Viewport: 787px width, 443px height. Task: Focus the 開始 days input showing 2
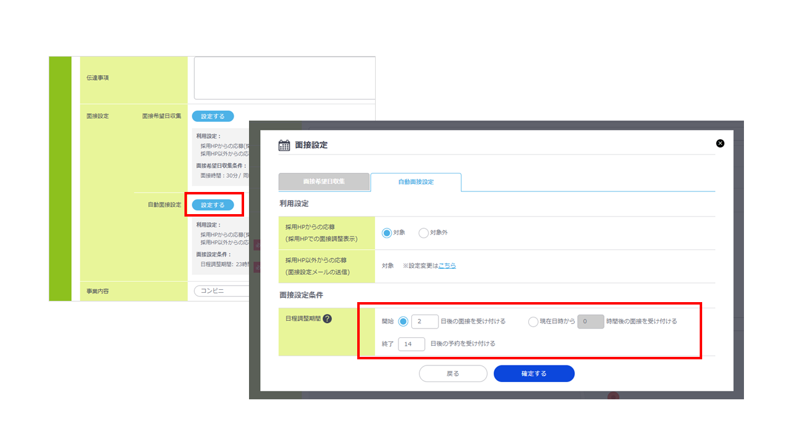click(x=424, y=321)
